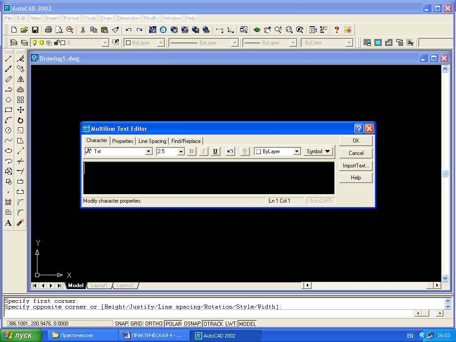Select the Explode modify tool
Screen dimensions: 456x342
[20, 223]
